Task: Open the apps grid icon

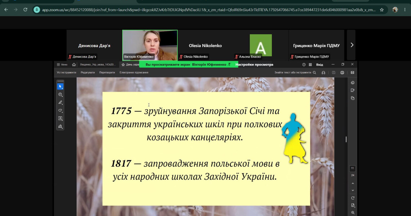Action: [x=310, y=65]
